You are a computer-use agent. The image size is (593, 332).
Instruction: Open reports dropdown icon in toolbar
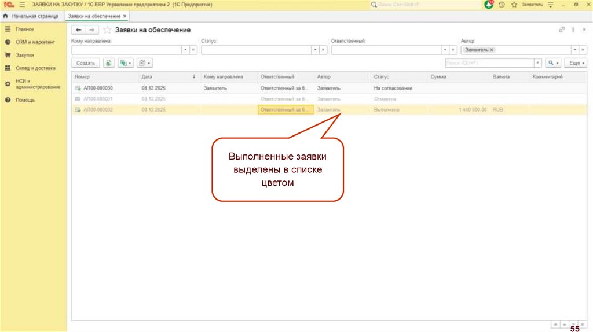(x=144, y=63)
